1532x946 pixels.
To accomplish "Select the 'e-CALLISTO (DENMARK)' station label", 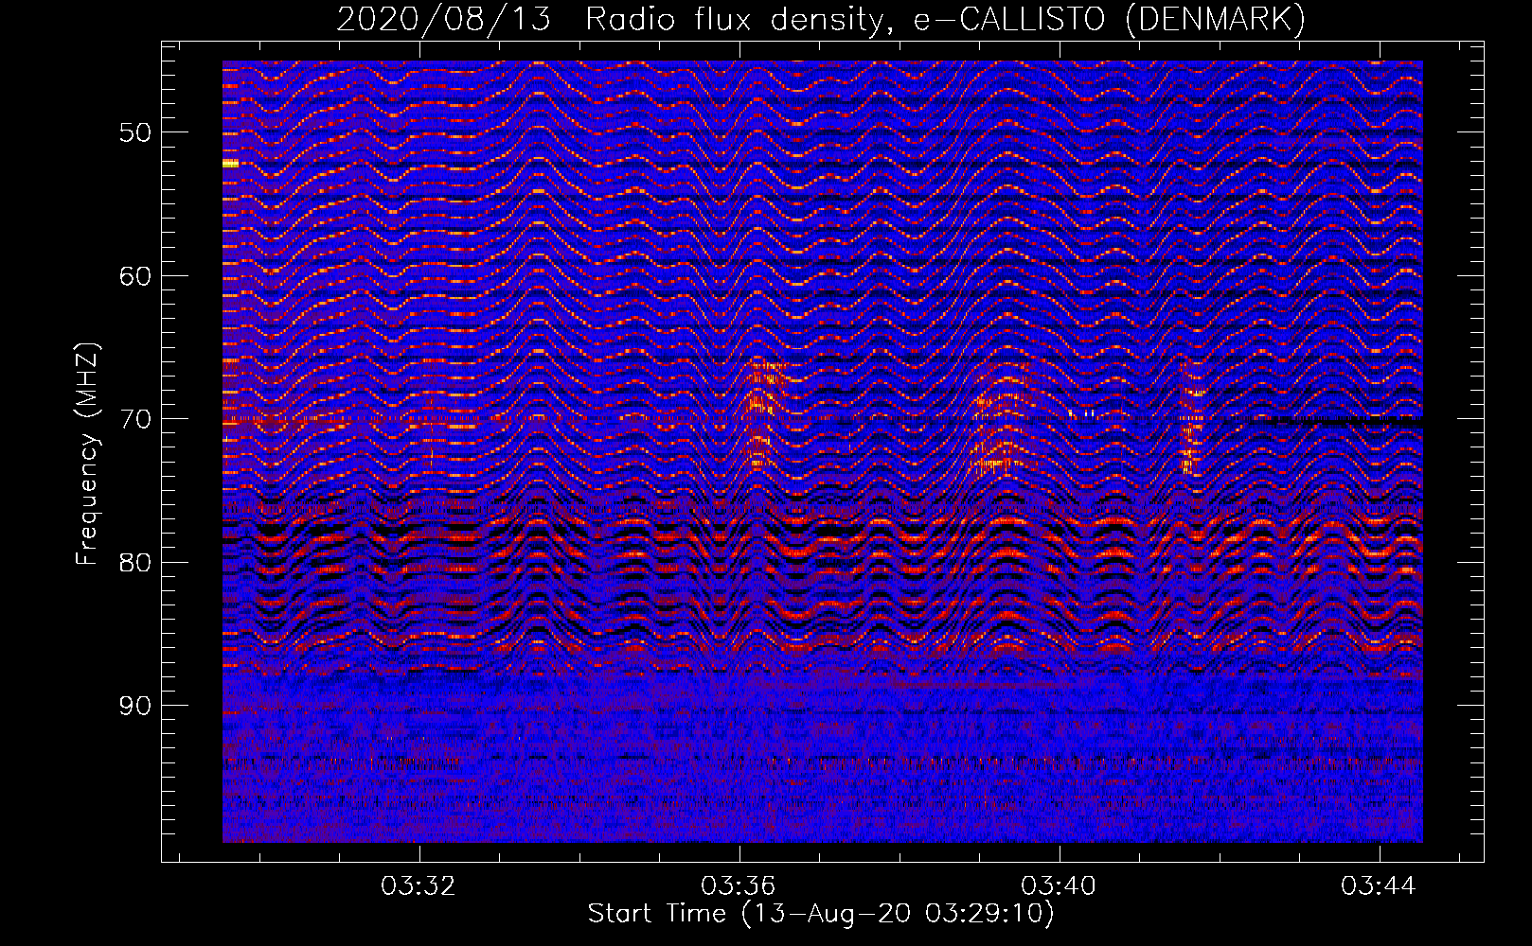I will point(1110,19).
